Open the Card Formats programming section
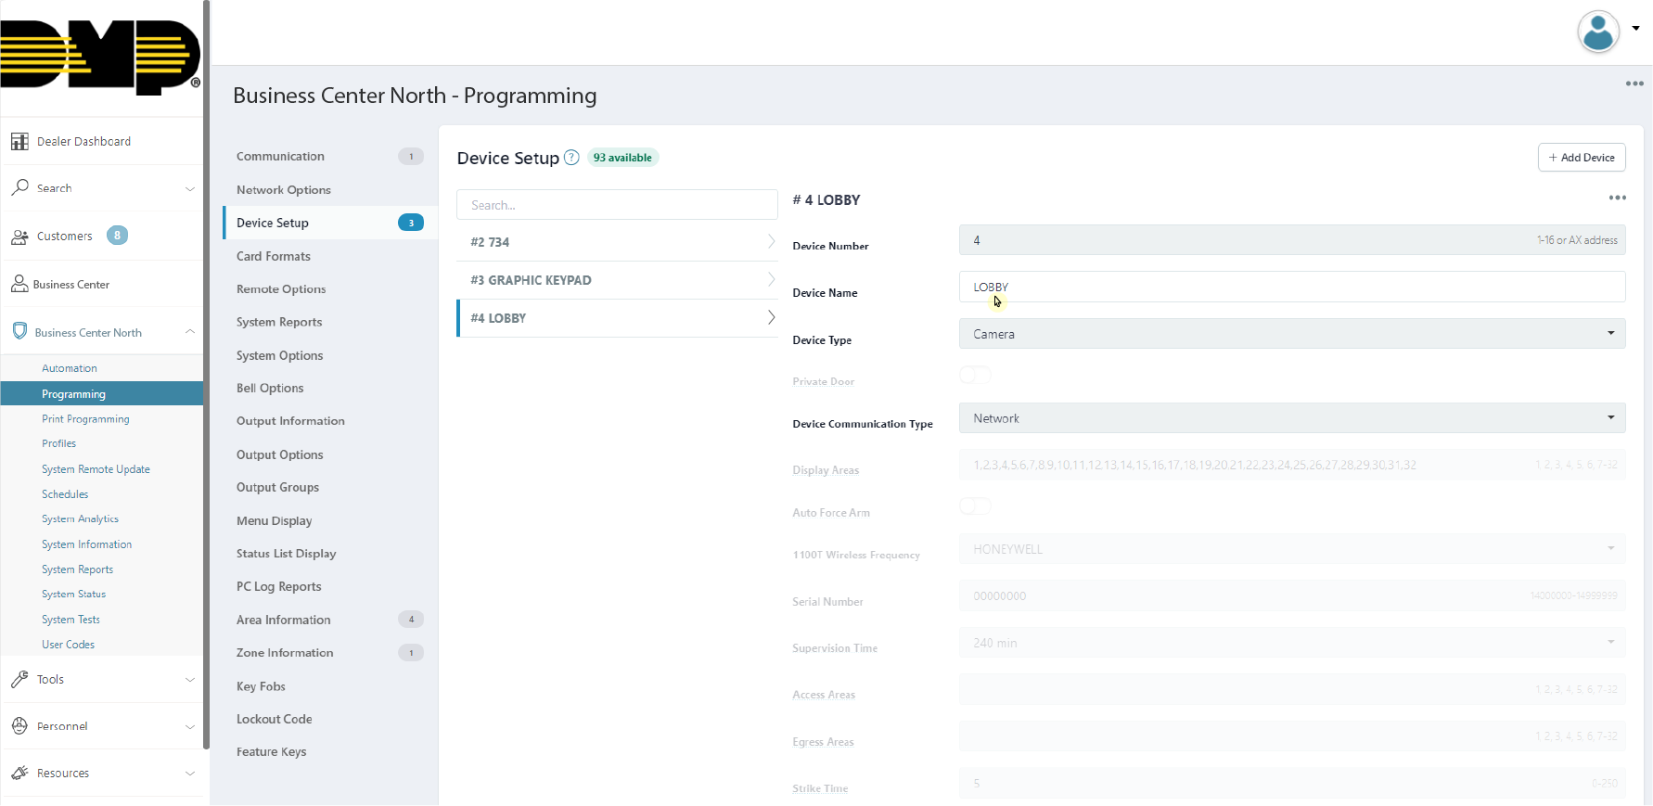Screen dimensions: 1653x806 point(274,256)
